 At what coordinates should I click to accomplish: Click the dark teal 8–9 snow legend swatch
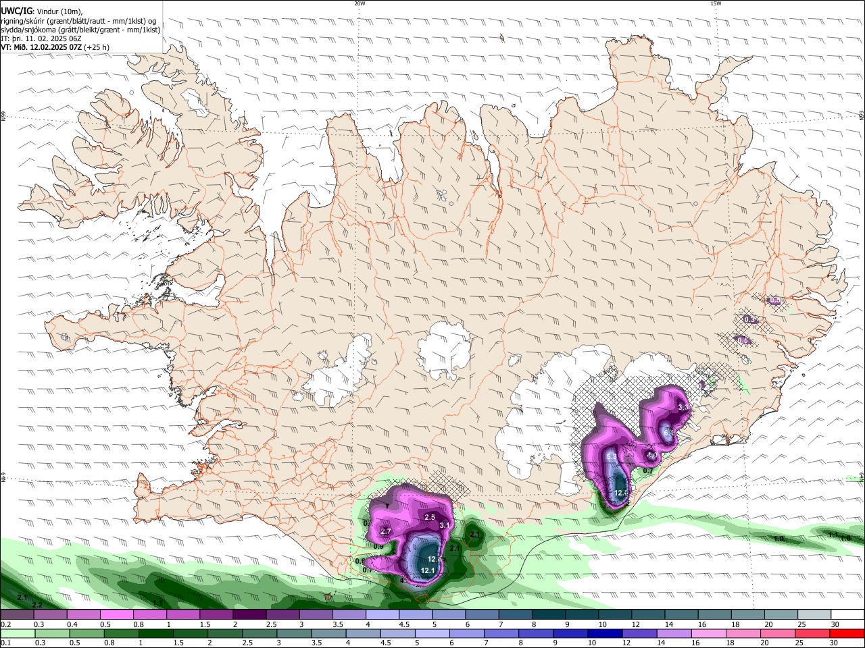547,615
